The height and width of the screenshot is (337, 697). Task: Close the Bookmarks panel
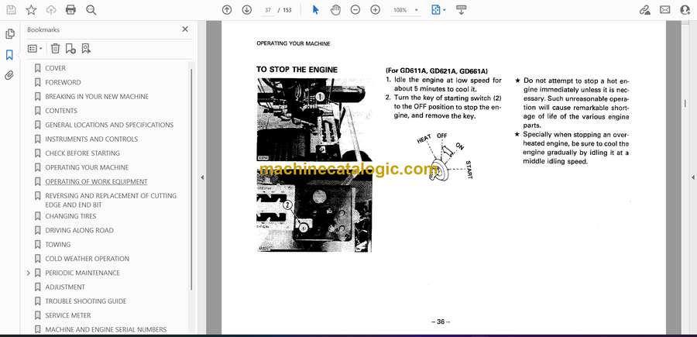185,29
